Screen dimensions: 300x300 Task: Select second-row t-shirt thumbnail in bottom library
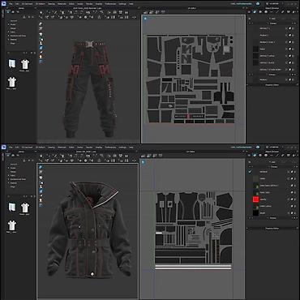click(x=12, y=225)
